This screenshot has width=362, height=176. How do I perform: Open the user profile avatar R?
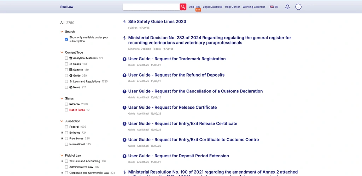[x=298, y=7]
